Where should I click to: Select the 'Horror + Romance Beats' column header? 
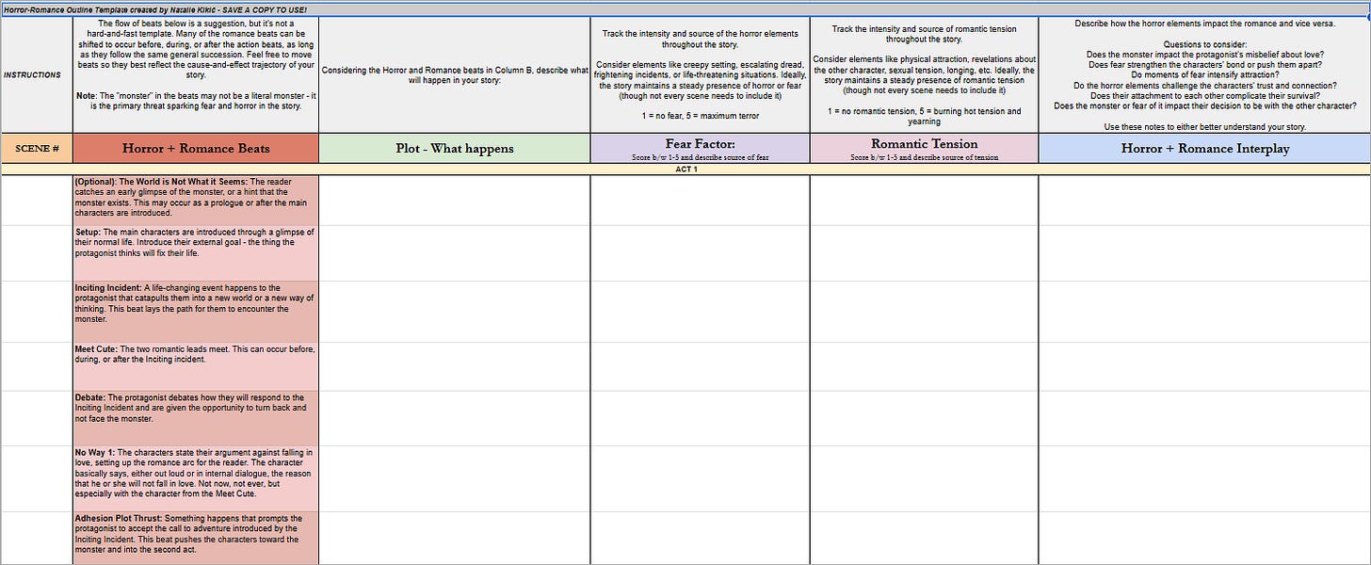195,148
